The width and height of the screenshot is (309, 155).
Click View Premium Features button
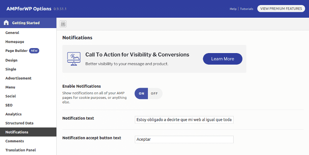281,8
